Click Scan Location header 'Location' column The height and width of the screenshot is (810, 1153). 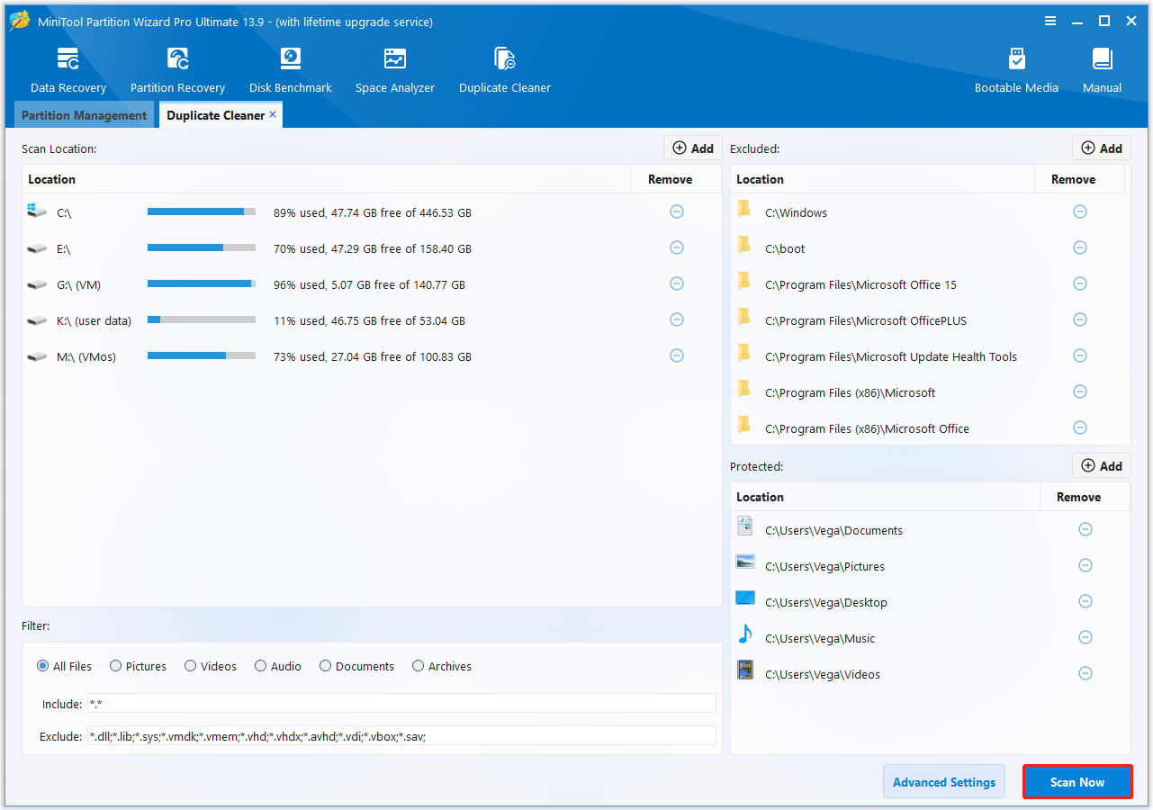tap(327, 179)
